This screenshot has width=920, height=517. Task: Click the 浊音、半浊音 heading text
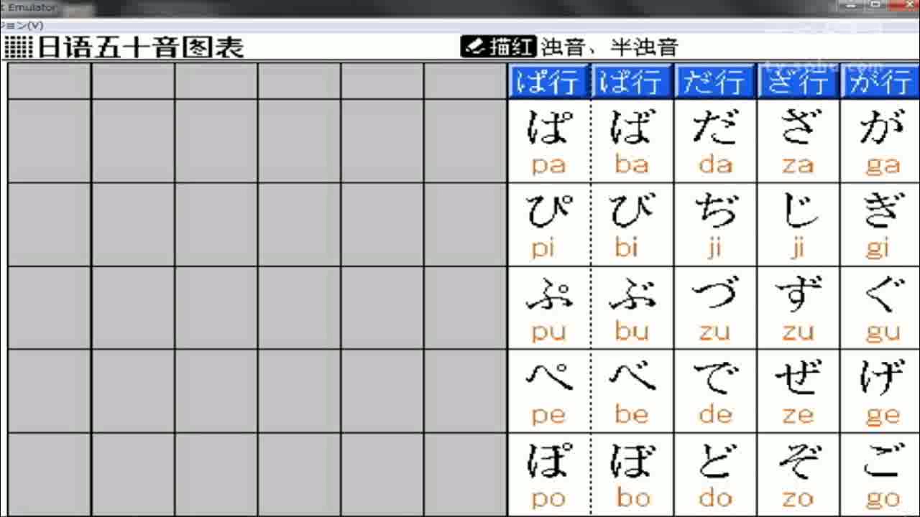point(609,47)
